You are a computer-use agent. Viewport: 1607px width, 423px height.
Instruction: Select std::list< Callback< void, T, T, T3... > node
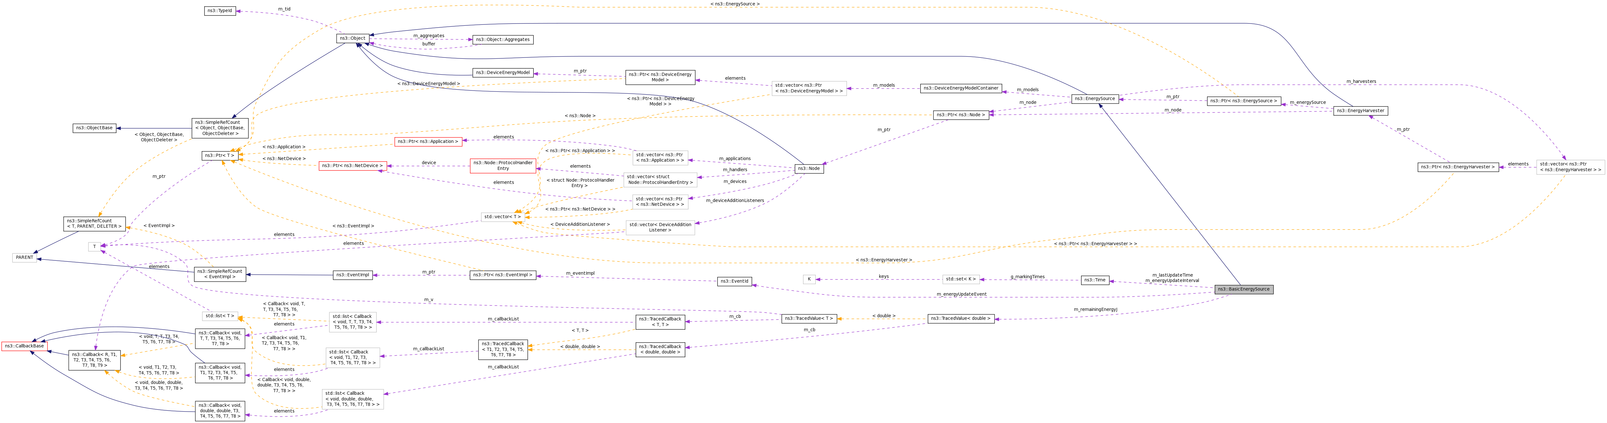point(353,322)
